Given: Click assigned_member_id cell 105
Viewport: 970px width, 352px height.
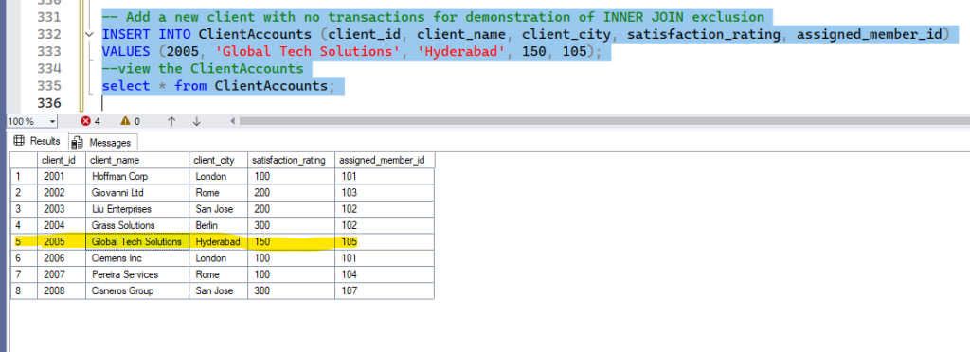Looking at the screenshot, I should [x=385, y=241].
